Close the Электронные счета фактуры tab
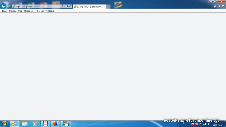This screenshot has width=226, height=127. (x=104, y=6)
